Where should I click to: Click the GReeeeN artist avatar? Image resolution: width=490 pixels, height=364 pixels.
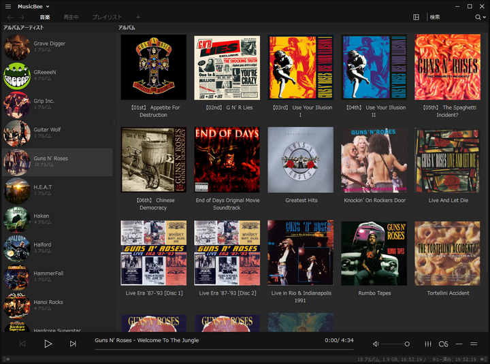pos(17,76)
